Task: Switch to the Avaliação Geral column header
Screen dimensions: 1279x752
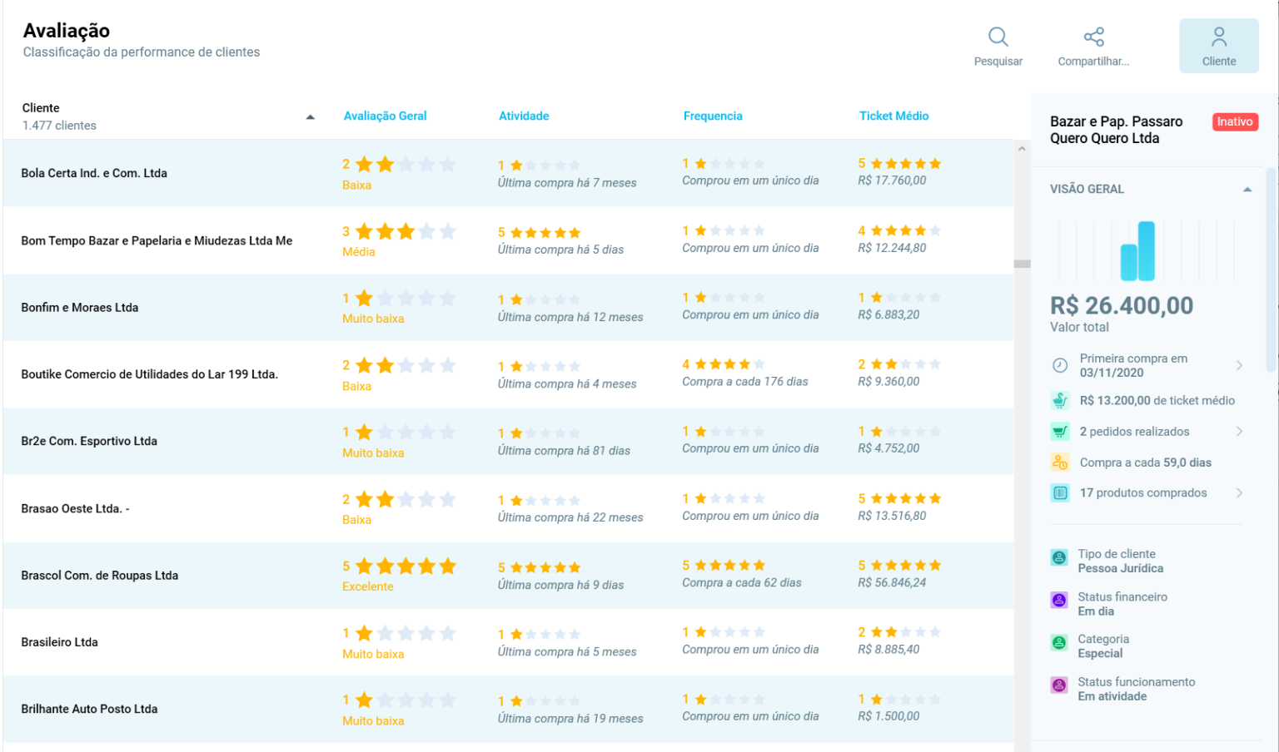Action: pos(385,116)
